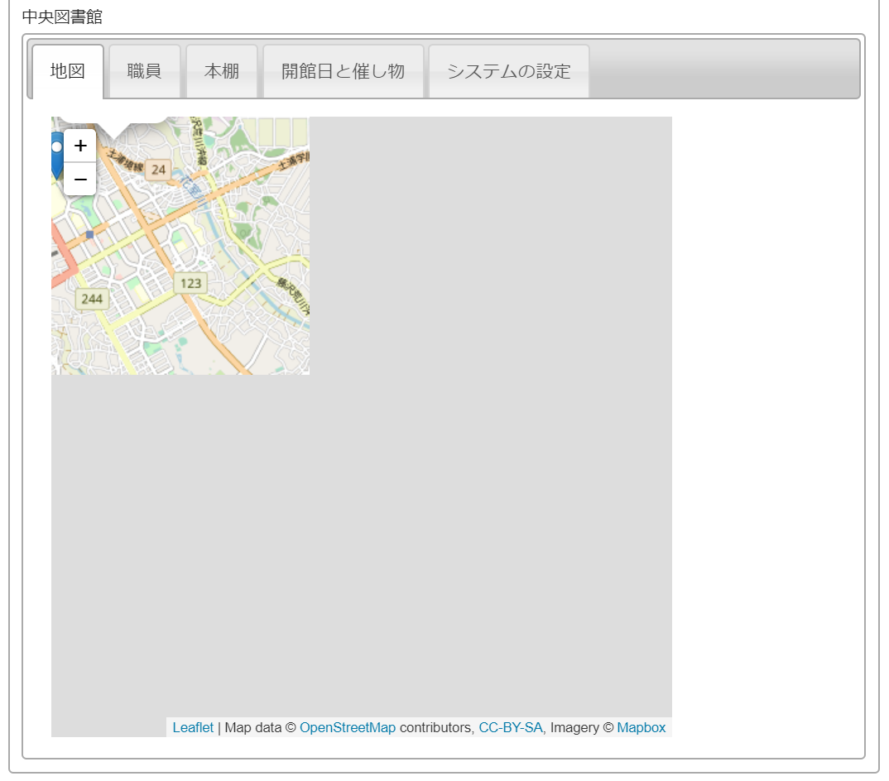The width and height of the screenshot is (889, 781).
Task: Click the blue map marker pin
Action: tap(56, 156)
